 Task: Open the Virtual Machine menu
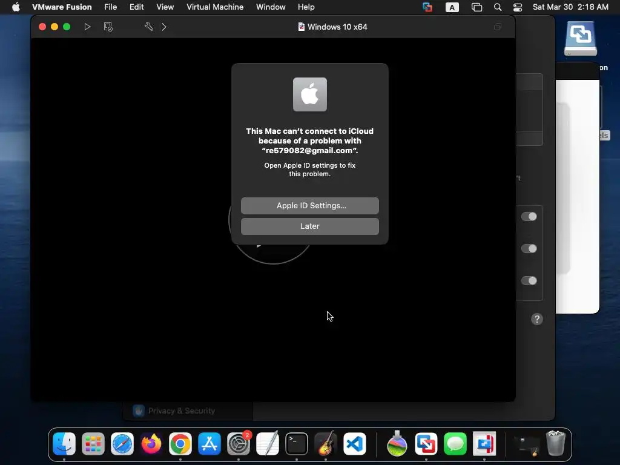pos(215,7)
